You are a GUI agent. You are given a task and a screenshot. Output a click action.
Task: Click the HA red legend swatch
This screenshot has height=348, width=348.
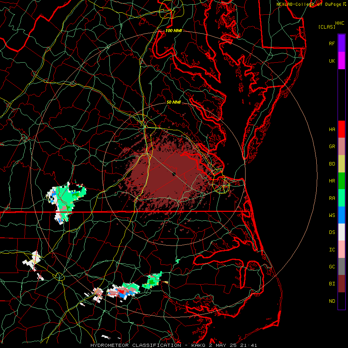[x=341, y=129]
